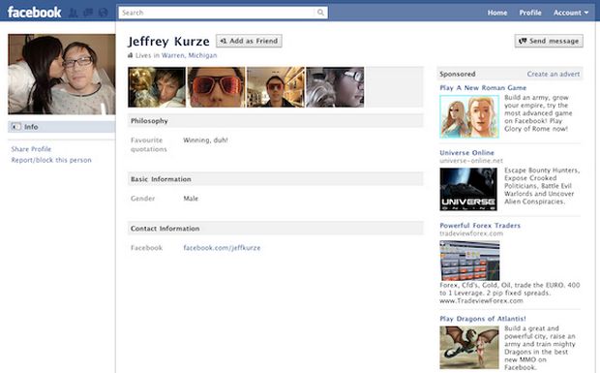The height and width of the screenshot is (373, 600).
Task: Open third photo of man by shelves
Action: 276,87
